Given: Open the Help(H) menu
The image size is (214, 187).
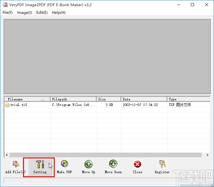Looking at the screenshot, I should click(x=59, y=13).
